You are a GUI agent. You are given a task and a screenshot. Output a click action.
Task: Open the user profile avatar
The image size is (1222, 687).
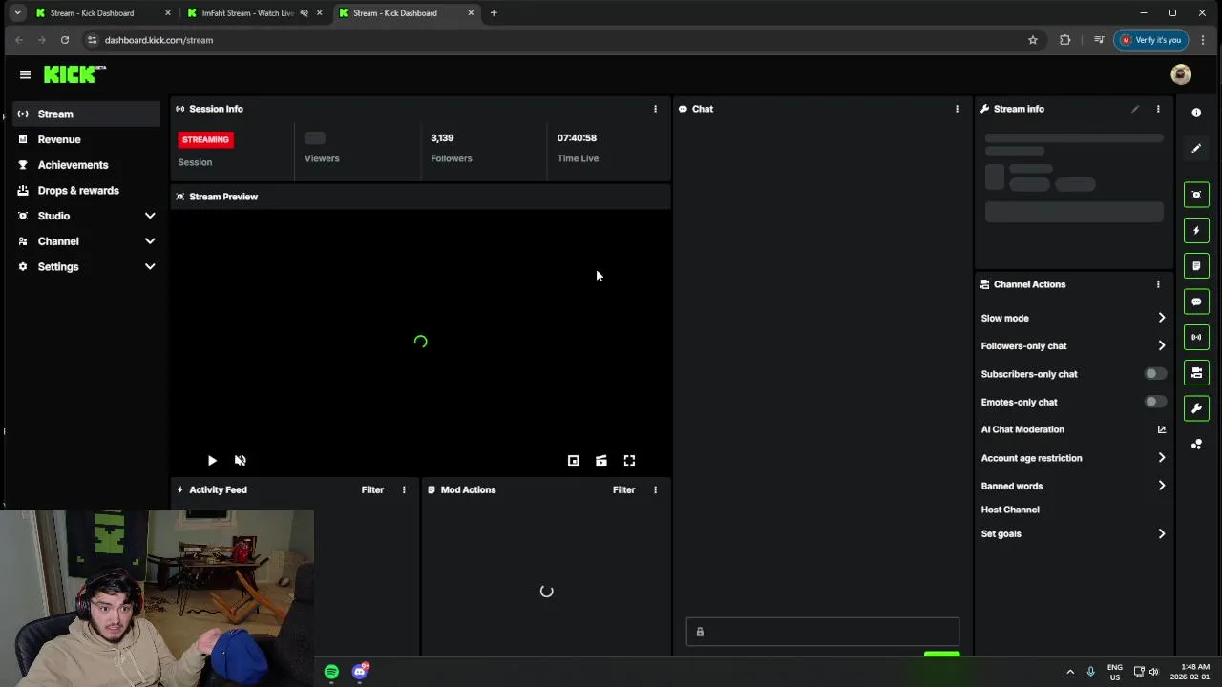click(1181, 74)
